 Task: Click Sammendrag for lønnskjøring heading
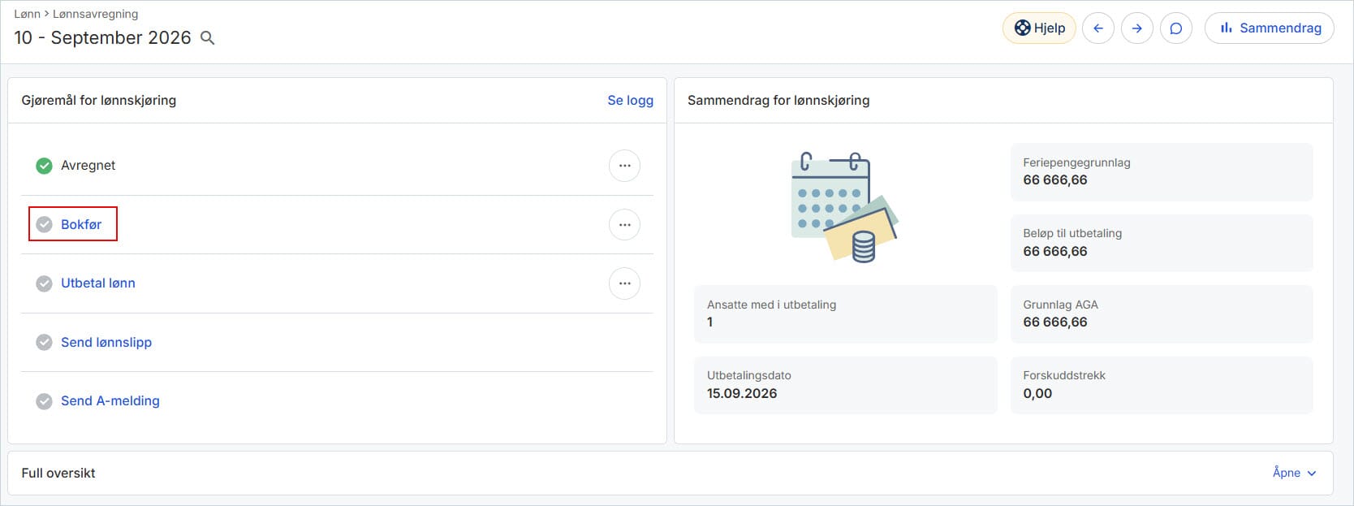778,100
